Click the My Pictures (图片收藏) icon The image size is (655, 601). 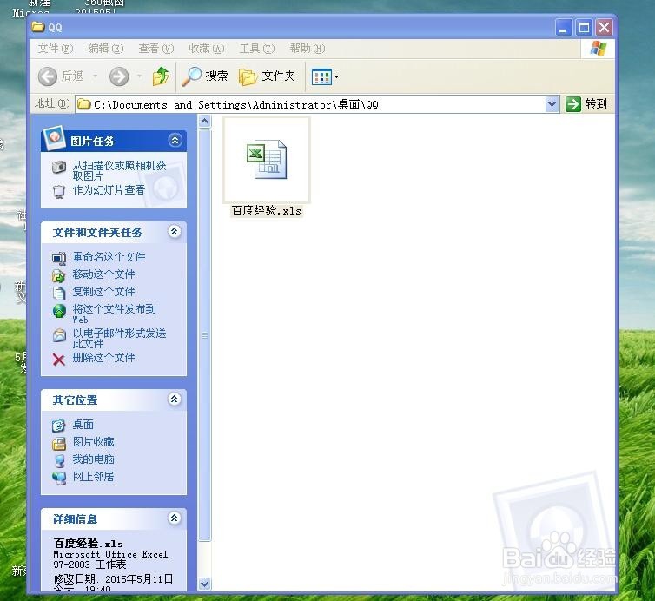click(59, 443)
